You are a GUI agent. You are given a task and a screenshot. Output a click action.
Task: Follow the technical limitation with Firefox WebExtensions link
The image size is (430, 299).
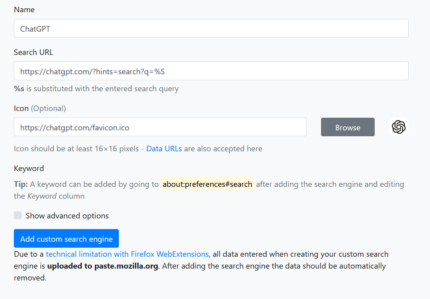127,254
